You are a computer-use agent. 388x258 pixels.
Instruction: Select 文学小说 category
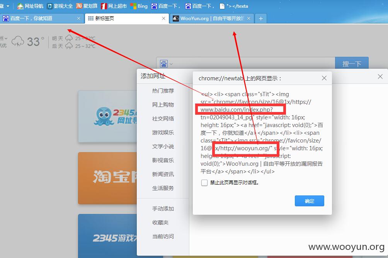point(163,146)
